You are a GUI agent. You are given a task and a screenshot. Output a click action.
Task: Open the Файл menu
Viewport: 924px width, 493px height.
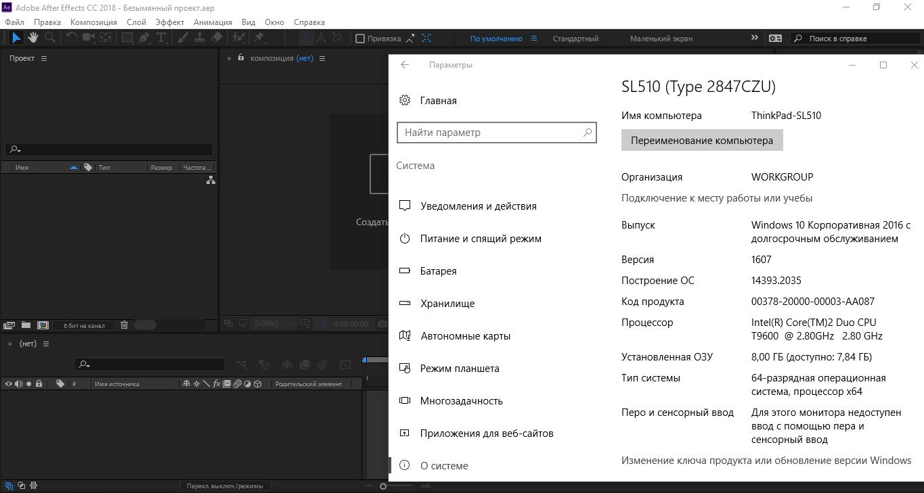(14, 22)
